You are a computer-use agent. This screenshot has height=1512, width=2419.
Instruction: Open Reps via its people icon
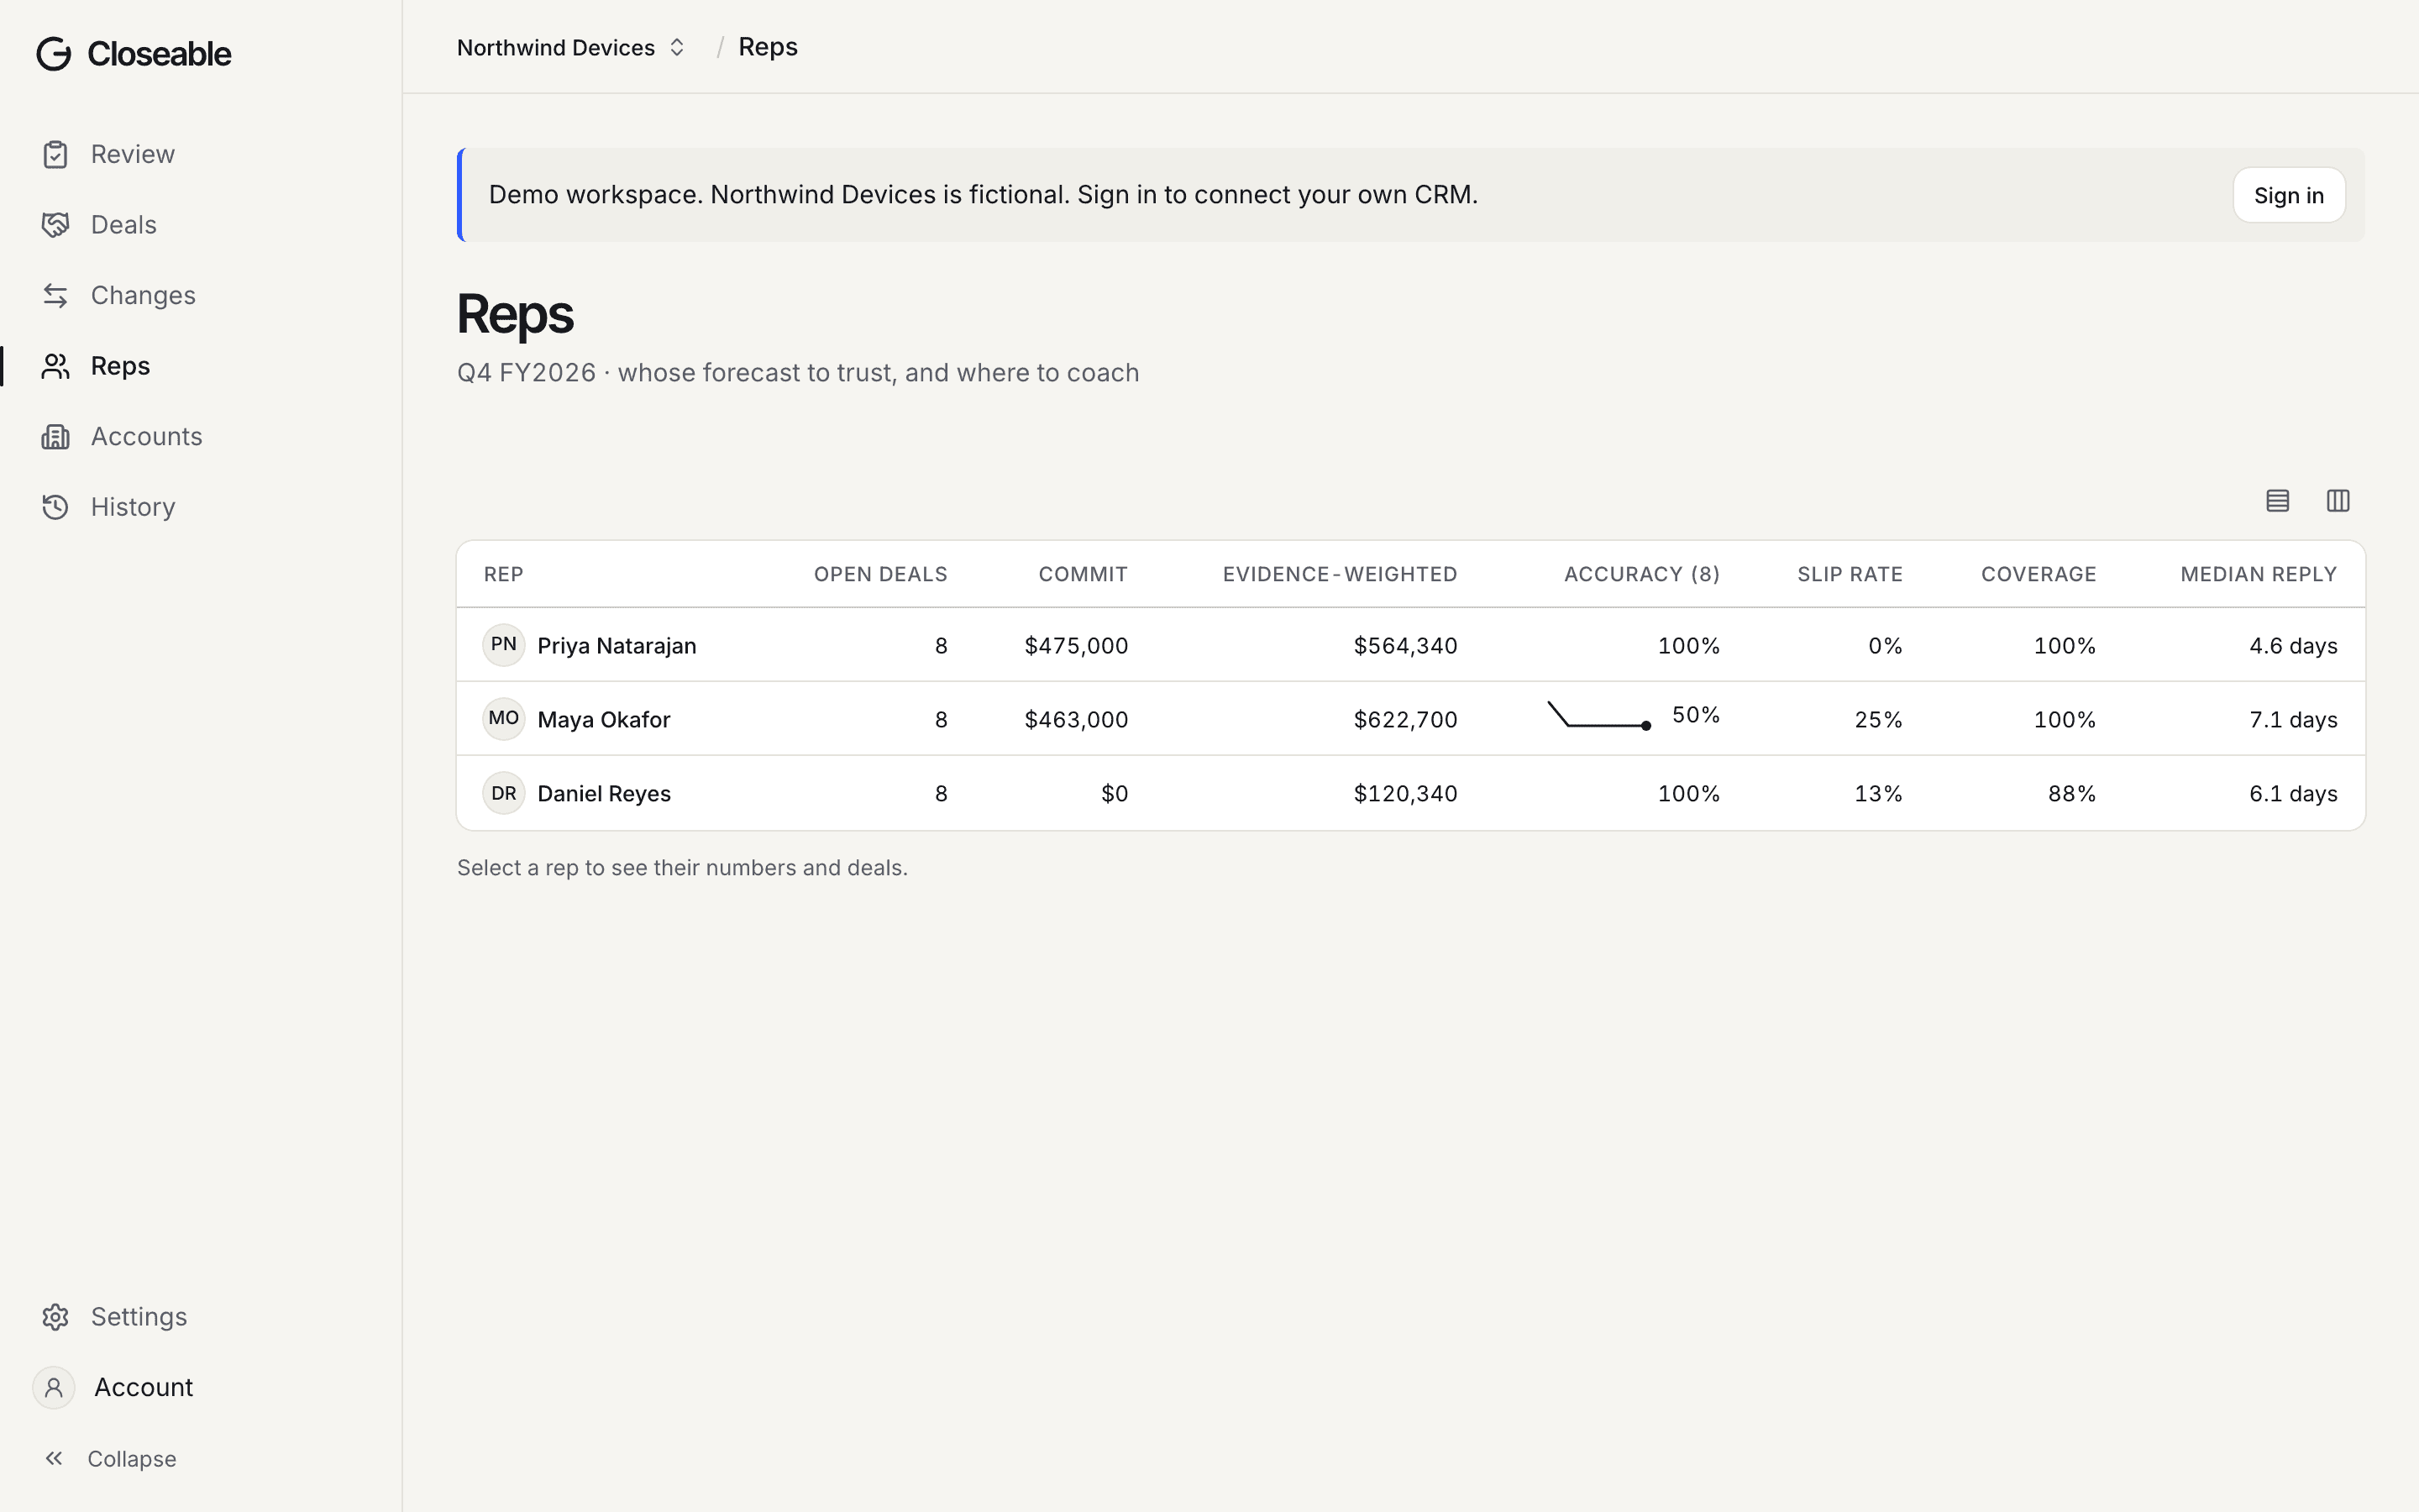click(55, 366)
